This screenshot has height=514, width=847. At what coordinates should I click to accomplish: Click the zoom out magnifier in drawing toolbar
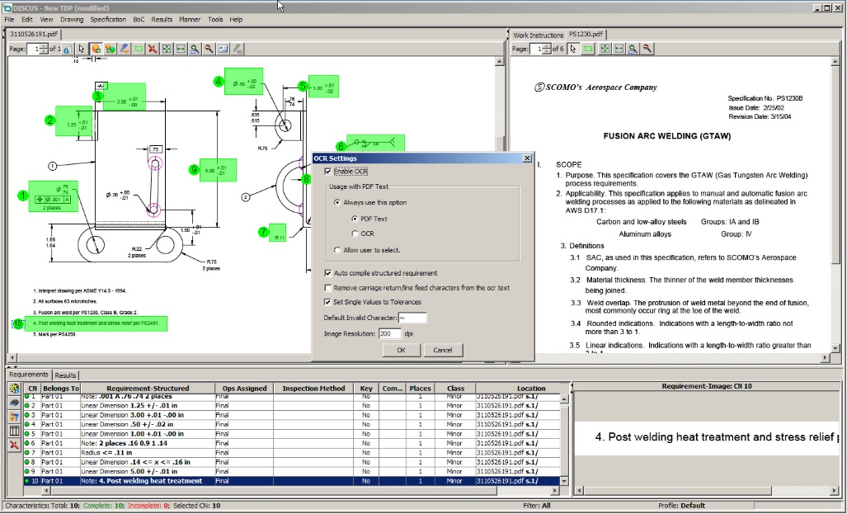coord(209,50)
